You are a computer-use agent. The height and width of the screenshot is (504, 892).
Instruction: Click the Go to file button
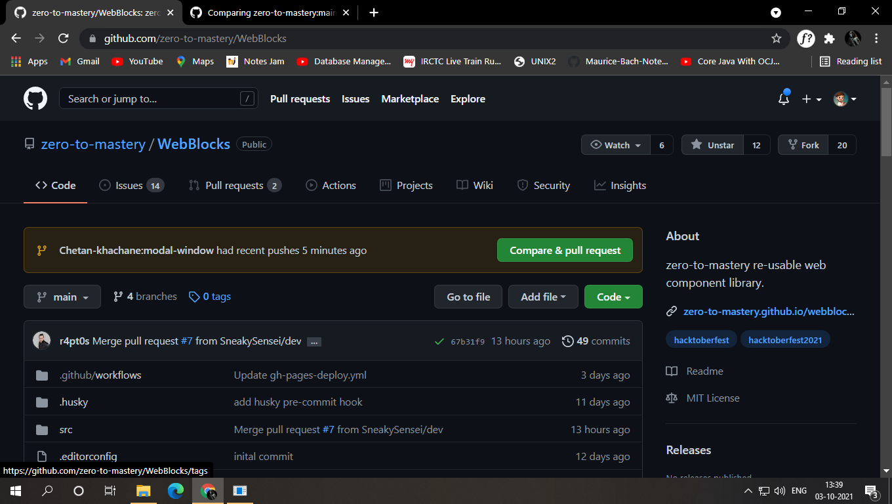[468, 297]
